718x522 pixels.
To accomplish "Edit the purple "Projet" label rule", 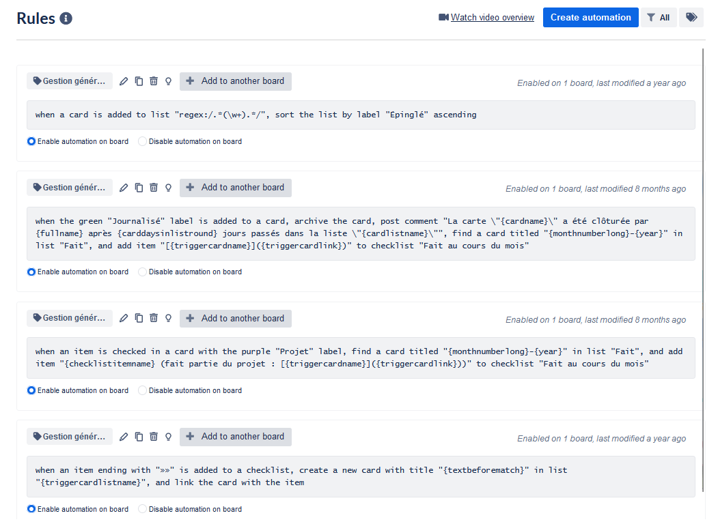I will click(x=124, y=319).
